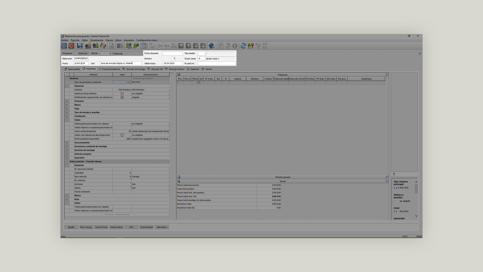Click the question mark icon below preview pane
The image size is (483, 272).
pos(394,174)
